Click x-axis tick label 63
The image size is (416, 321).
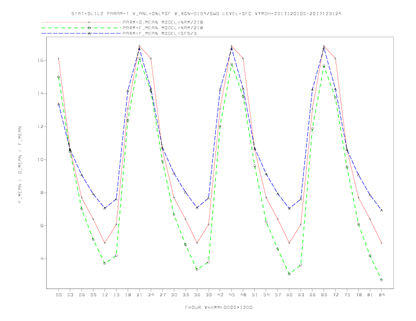[x=301, y=295]
